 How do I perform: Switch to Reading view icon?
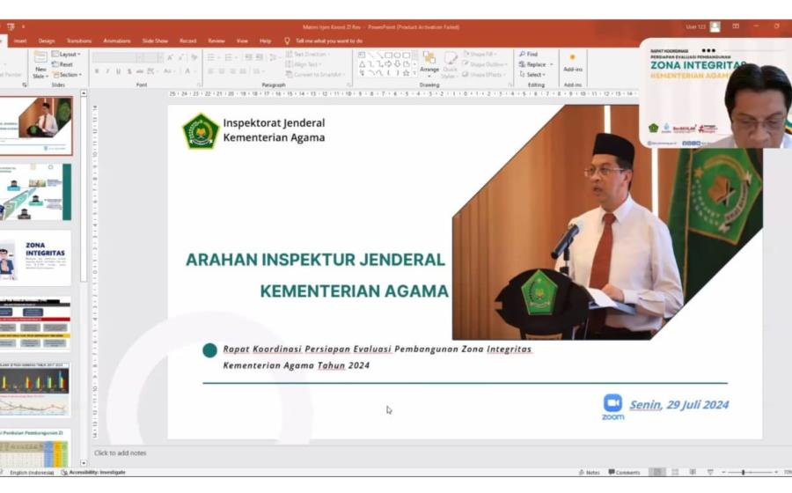click(693, 472)
